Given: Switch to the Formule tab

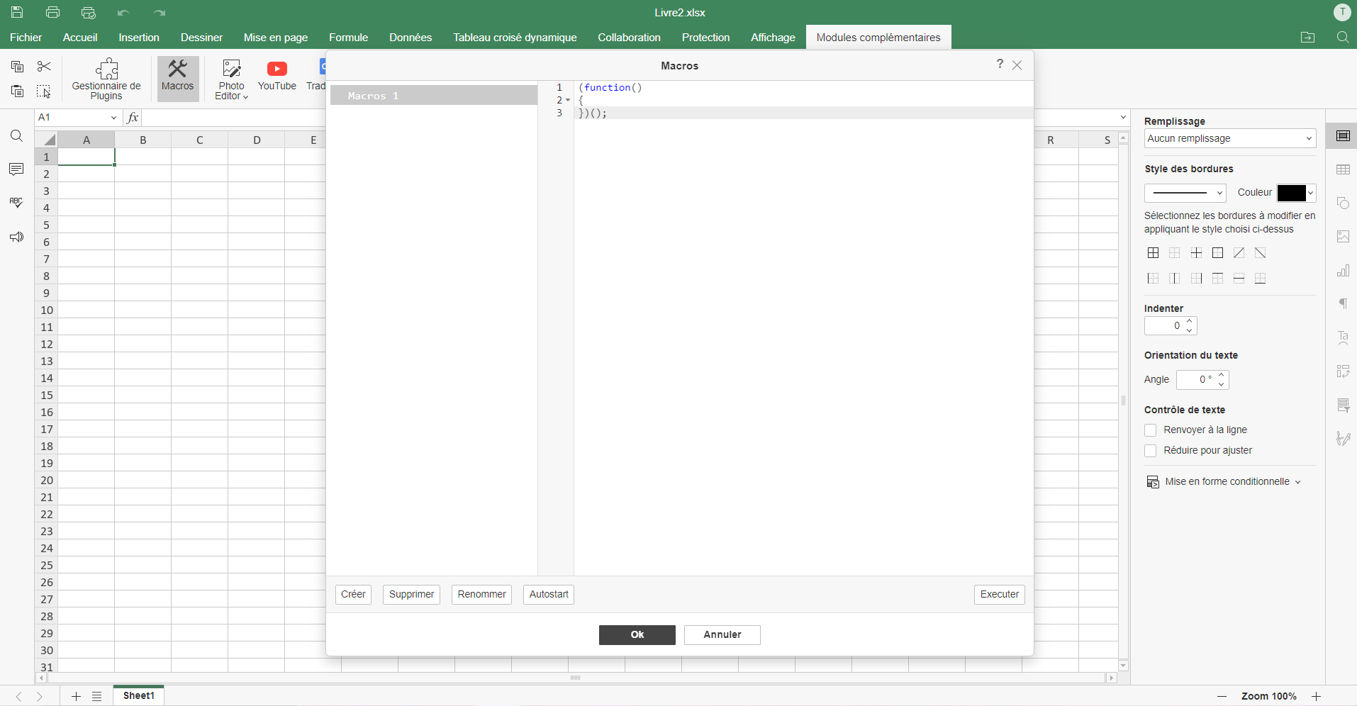Looking at the screenshot, I should [x=348, y=38].
